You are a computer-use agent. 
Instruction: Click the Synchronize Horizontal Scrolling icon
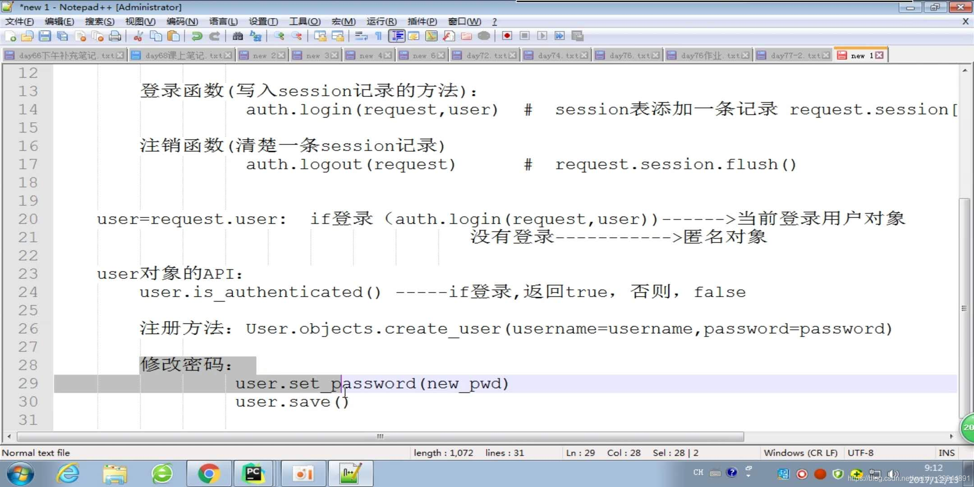[x=337, y=36]
